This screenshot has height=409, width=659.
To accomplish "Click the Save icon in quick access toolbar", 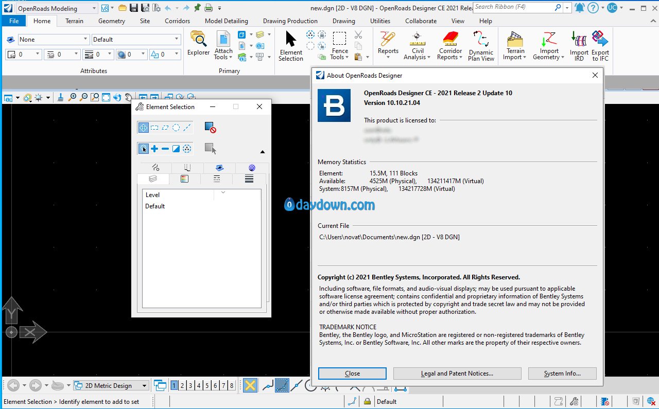I will coord(134,8).
